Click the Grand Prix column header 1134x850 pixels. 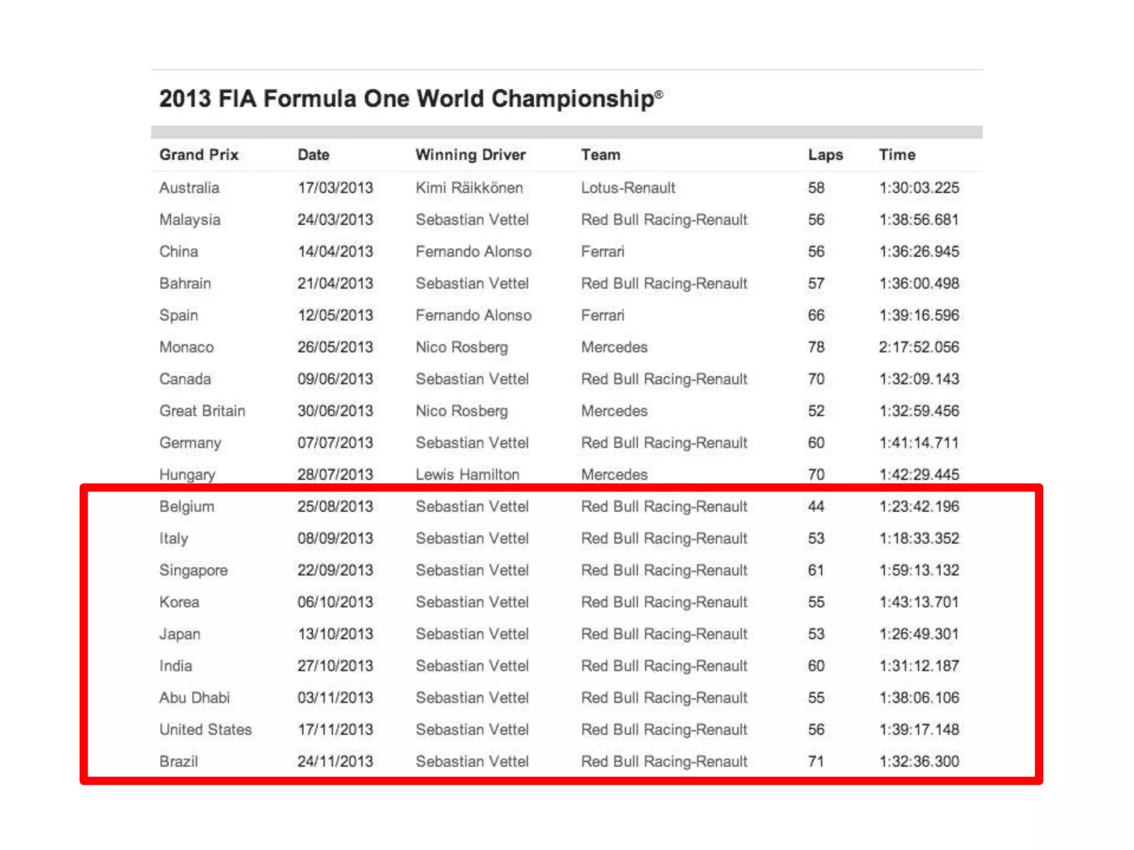(x=199, y=154)
